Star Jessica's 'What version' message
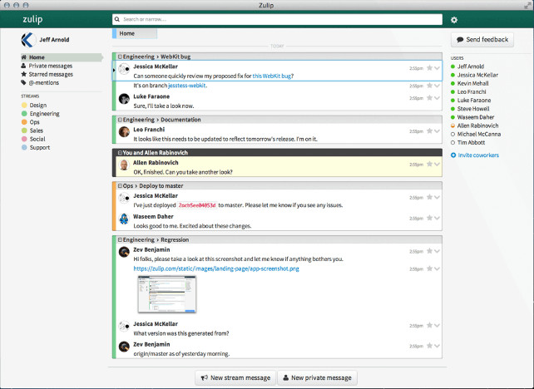Viewport: 534px width, 389px height. (429, 325)
